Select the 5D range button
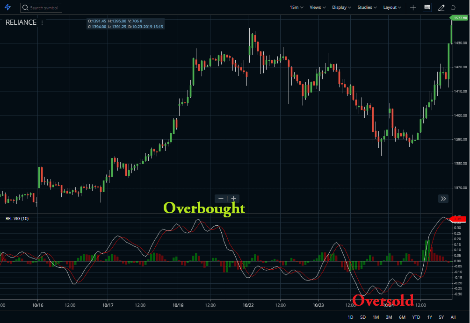Image resolution: width=470 pixels, height=323 pixels. (363, 317)
